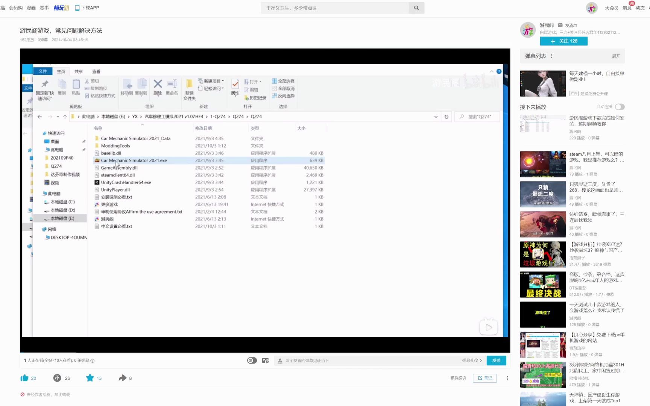Open 动态 in top navigation

[x=640, y=8]
